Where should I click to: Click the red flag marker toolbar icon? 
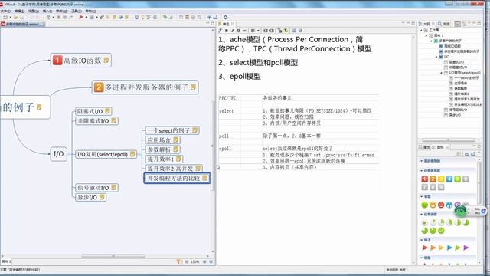pos(81,17)
